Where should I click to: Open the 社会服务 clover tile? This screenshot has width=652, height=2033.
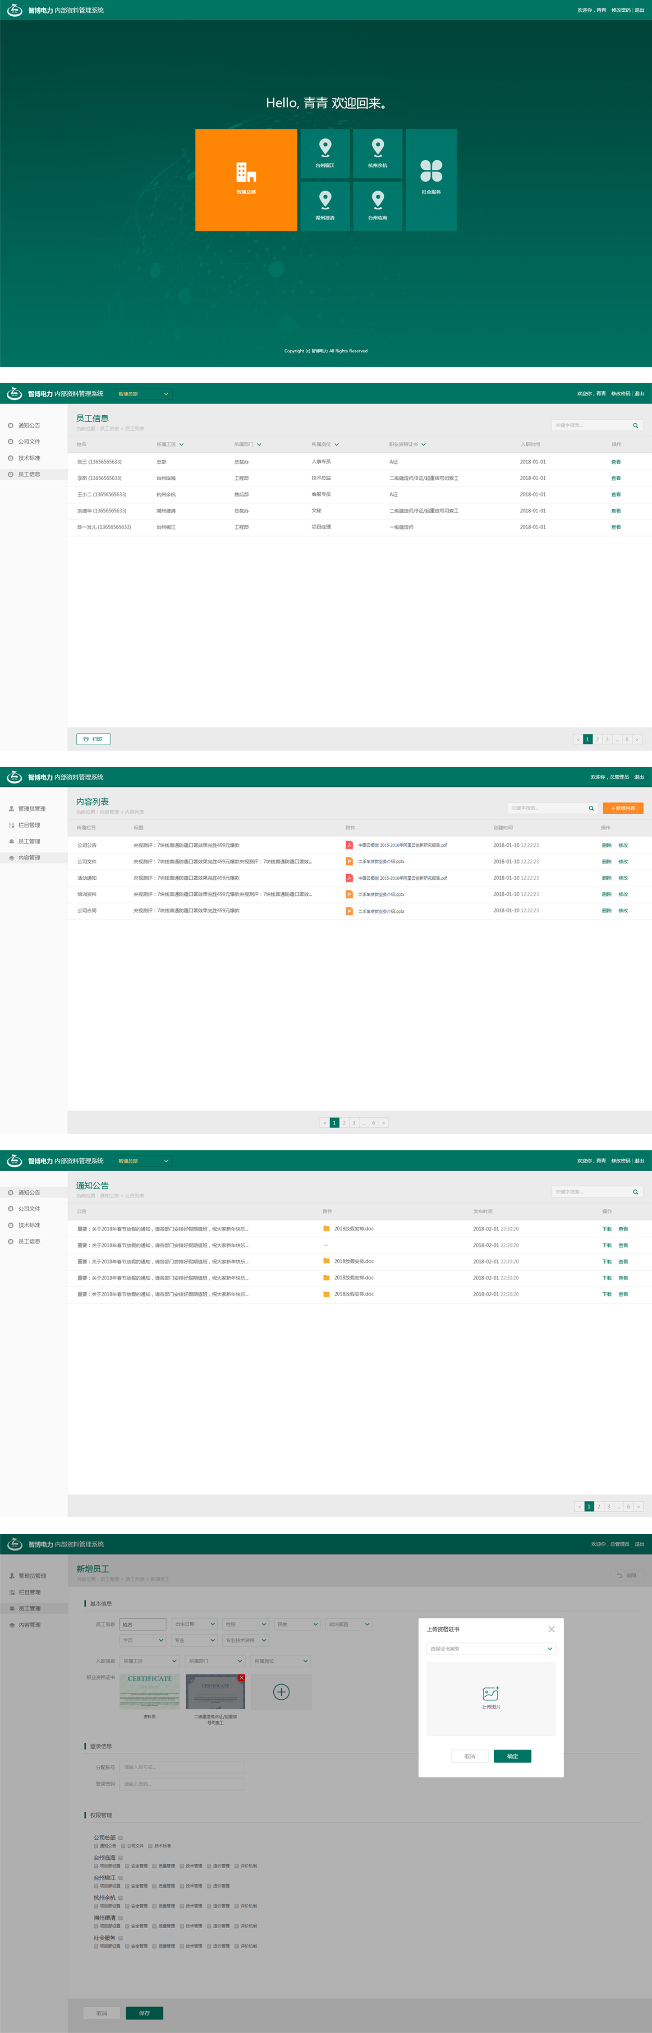click(431, 179)
